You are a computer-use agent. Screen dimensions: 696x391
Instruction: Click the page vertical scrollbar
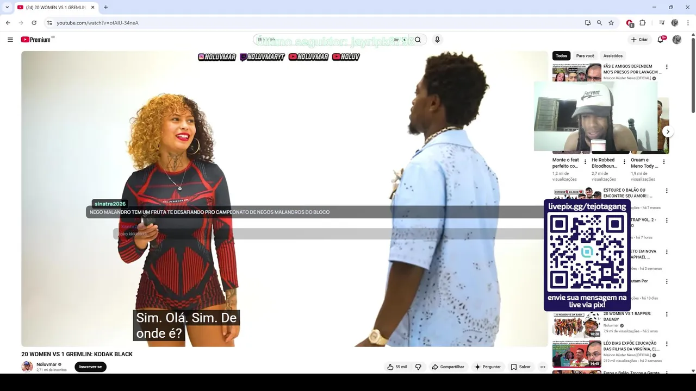pyautogui.click(x=693, y=75)
